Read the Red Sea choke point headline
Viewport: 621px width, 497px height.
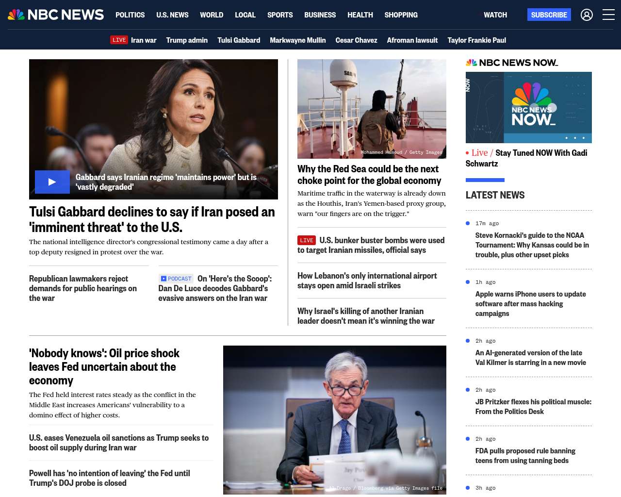[369, 175]
